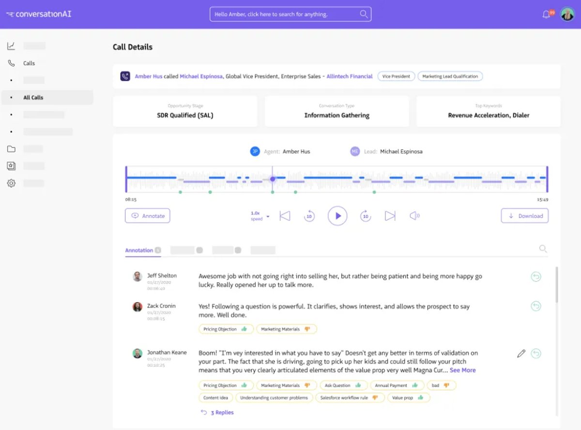Open Michael Espinosa contact link

click(x=201, y=77)
